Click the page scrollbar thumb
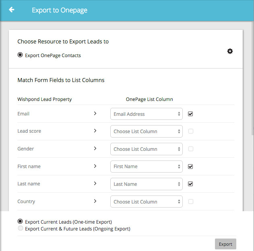This screenshot has height=251, width=254. click(252, 78)
